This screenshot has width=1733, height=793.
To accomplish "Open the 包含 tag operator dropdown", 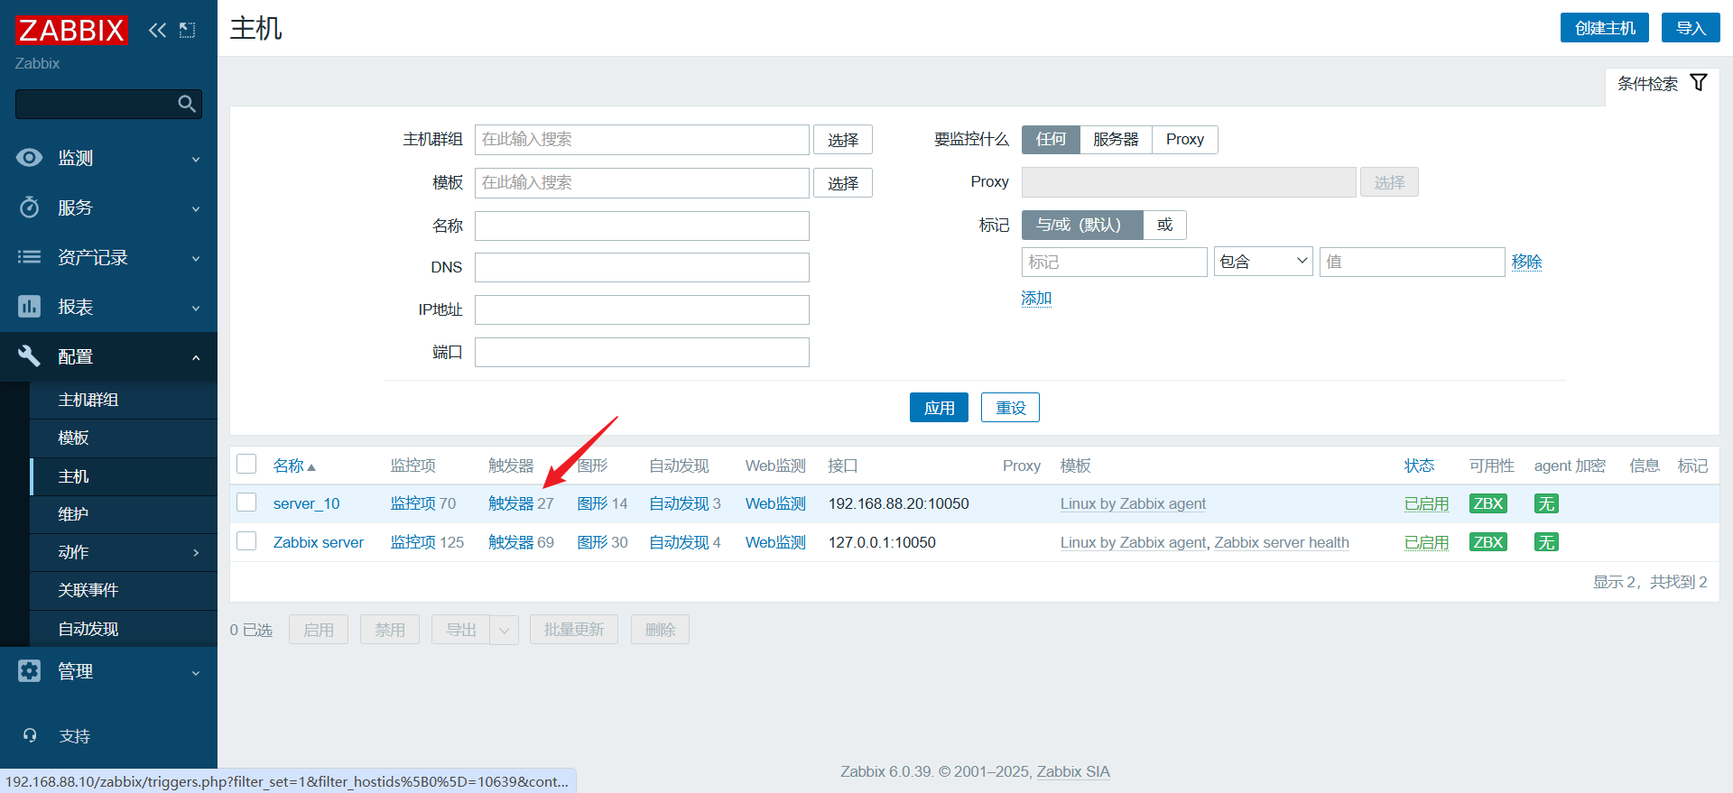I will pyautogui.click(x=1263, y=262).
